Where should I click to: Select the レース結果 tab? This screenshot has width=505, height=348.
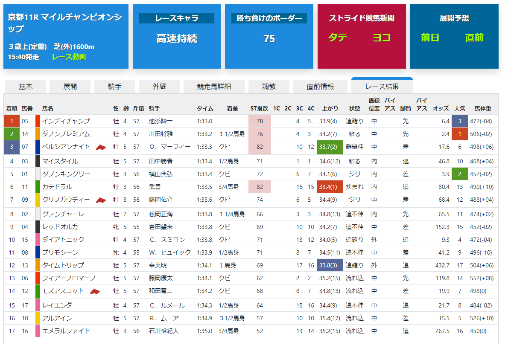coord(382,86)
